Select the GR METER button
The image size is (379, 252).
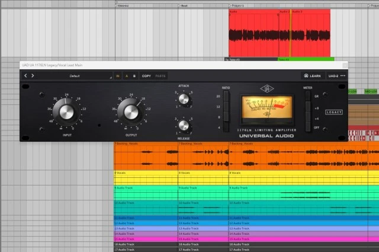coord(308,96)
